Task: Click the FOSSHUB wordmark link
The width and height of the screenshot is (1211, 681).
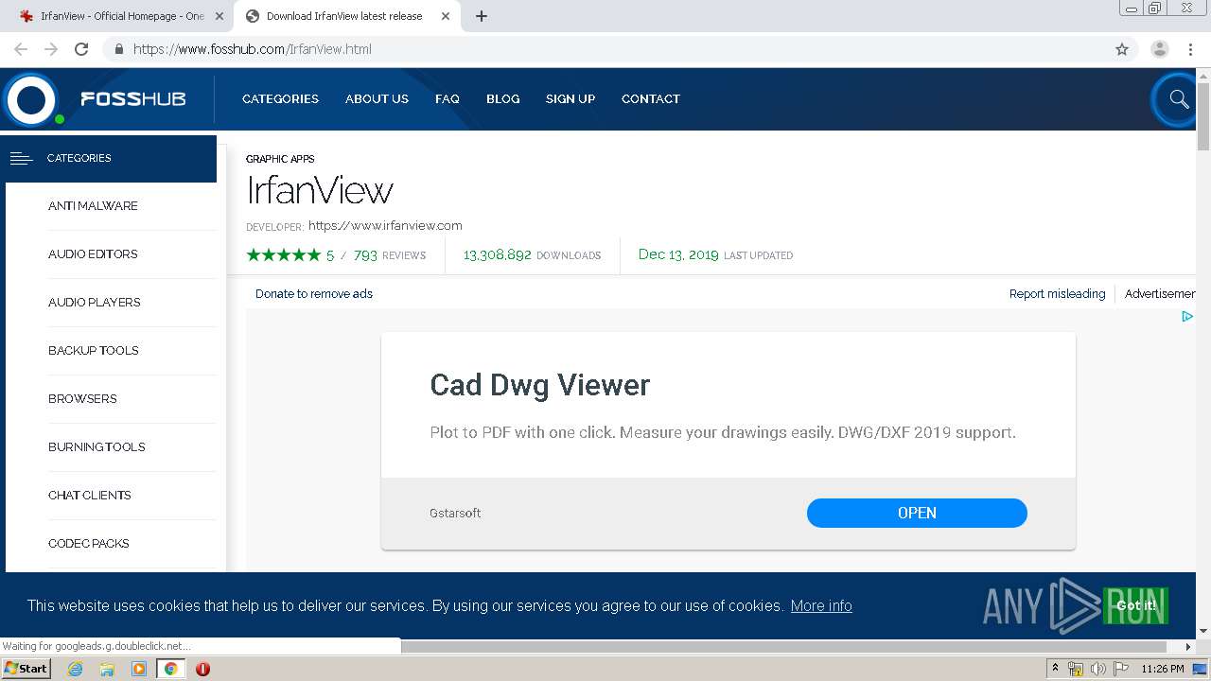Action: [x=132, y=98]
